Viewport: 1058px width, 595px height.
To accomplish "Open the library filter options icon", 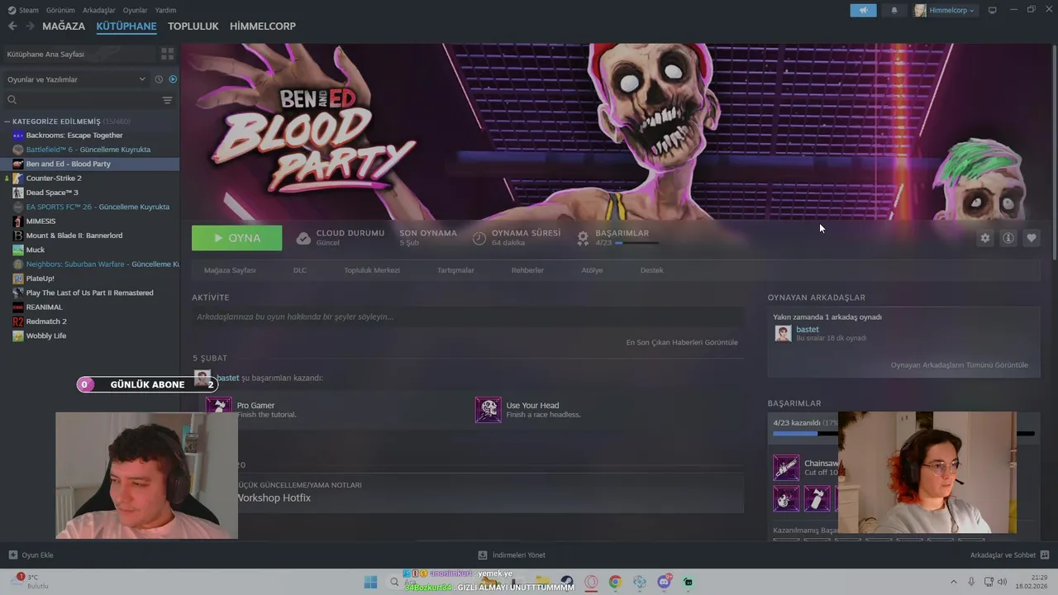I will [168, 100].
